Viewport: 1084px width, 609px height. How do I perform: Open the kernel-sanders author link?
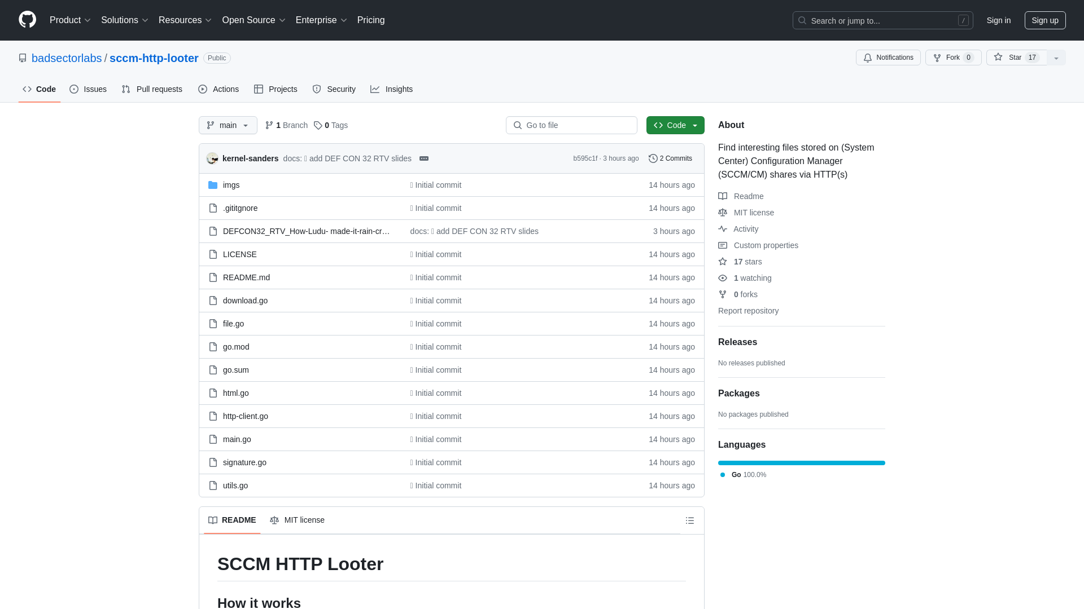tap(250, 158)
